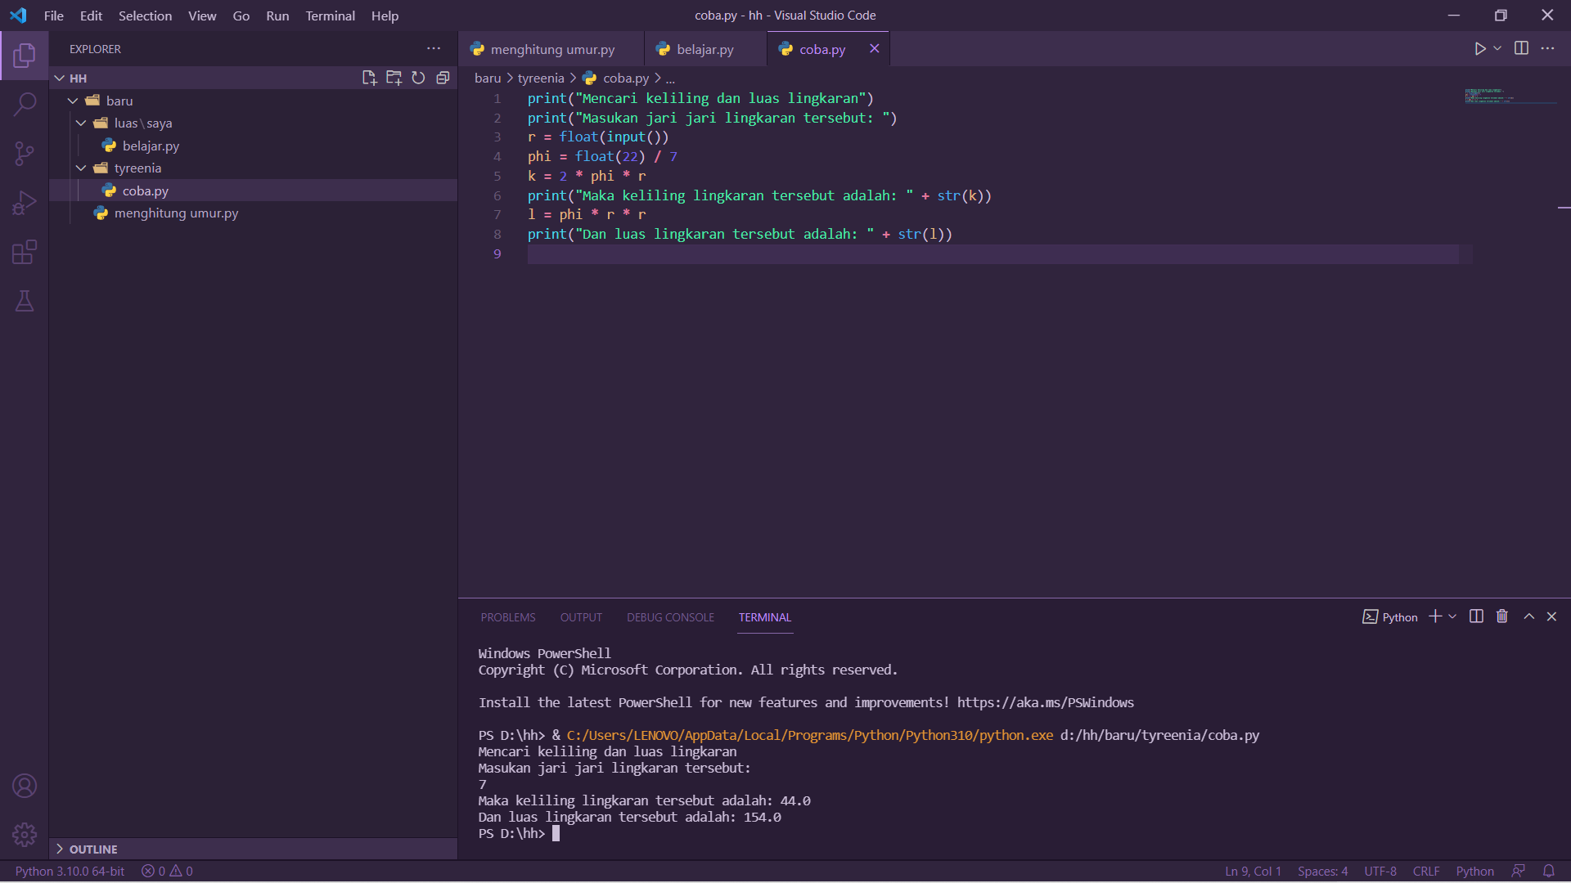Open the Terminal menu
The image size is (1571, 883).
[330, 16]
